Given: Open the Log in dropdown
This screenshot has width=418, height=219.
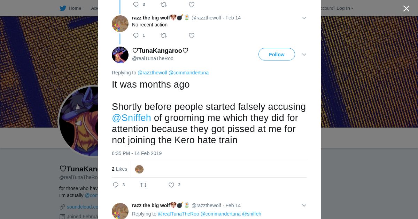Looking at the screenshot, I should [x=345, y=8].
